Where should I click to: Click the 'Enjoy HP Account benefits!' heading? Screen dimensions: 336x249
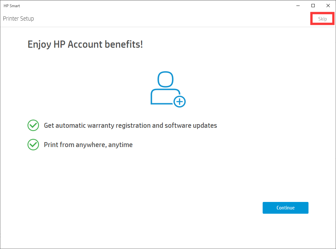pos(85,44)
